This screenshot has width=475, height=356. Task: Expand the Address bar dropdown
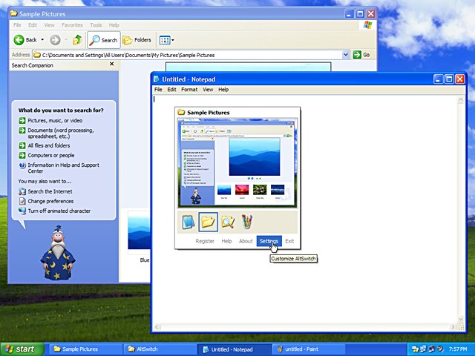click(345, 55)
